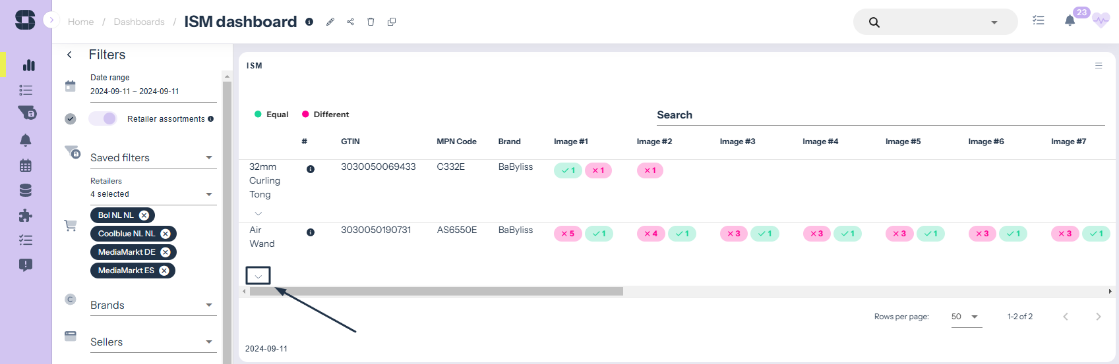
Task: Click the duplicate dashboard icon
Action: 392,22
